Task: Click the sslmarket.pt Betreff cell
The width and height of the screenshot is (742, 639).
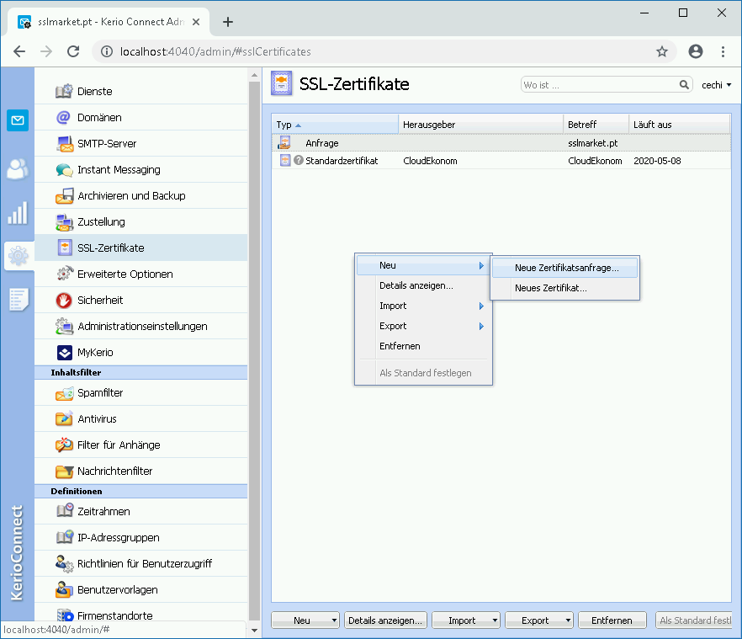Action: click(593, 143)
